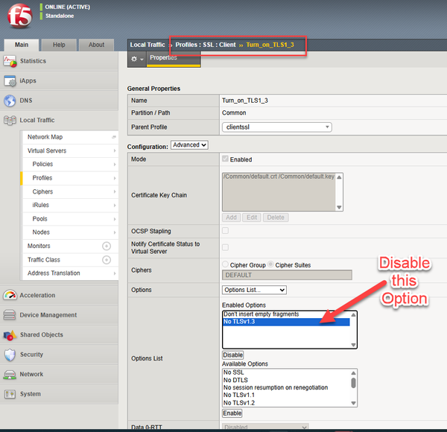This screenshot has height=432, width=447.
Task: Click the Disable button under Enabled Options
Action: (232, 355)
